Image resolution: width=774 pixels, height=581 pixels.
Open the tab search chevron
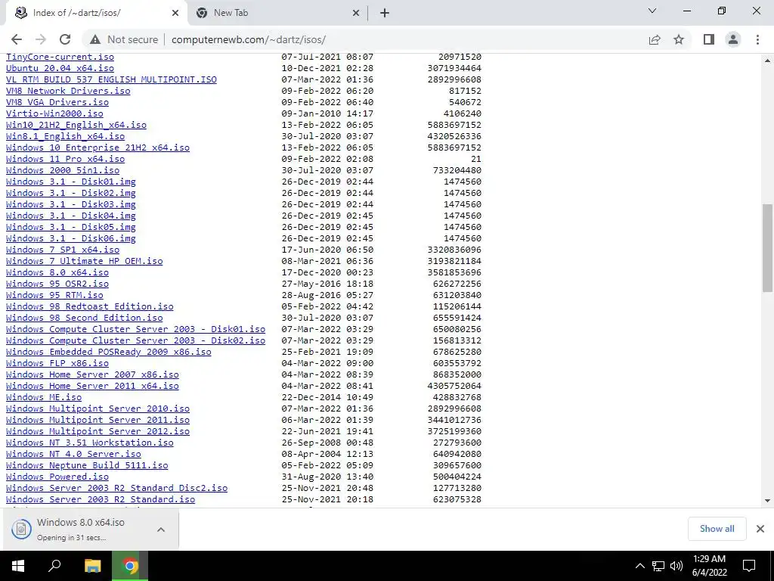point(652,11)
